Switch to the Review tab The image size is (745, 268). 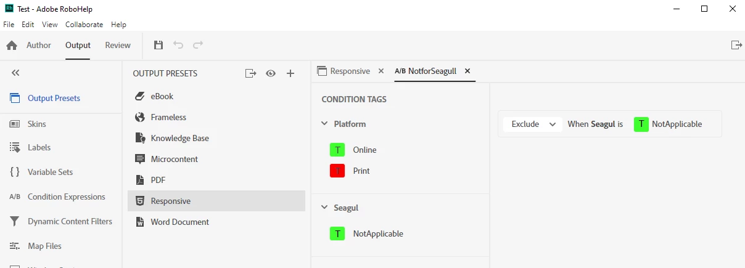click(x=118, y=45)
